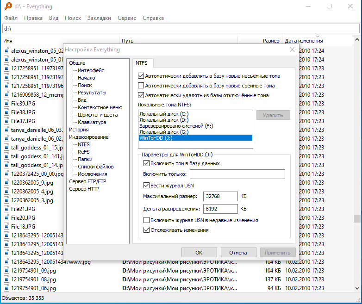Image resolution: width=362 pixels, height=304 pixels.
Task: Toggle auto-add new fixed volumes checkbox
Action: (x=141, y=76)
